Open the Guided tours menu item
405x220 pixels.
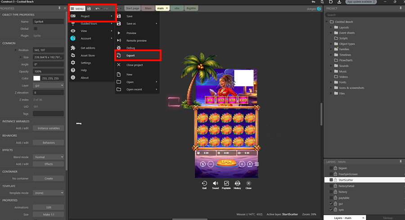pos(92,23)
